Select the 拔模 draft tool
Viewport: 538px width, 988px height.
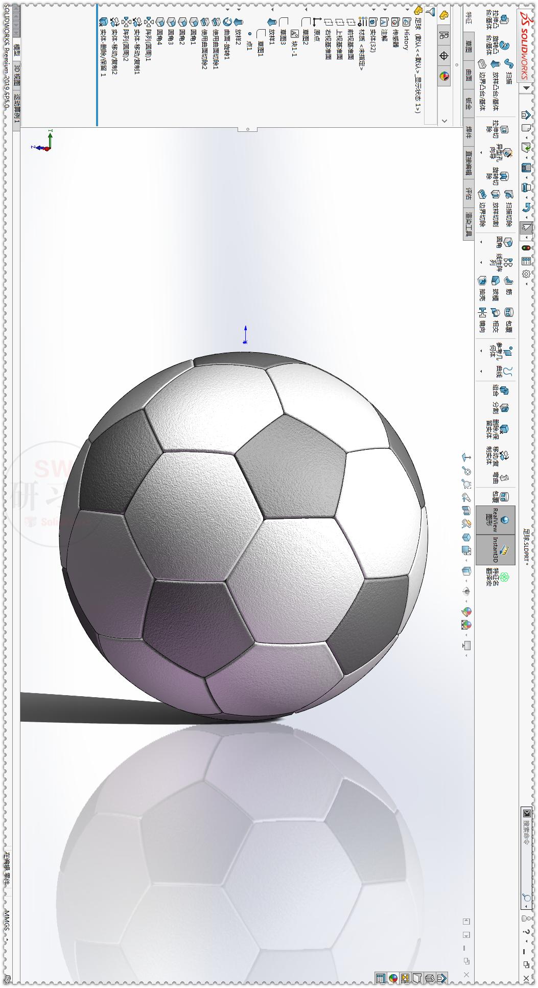click(x=495, y=288)
